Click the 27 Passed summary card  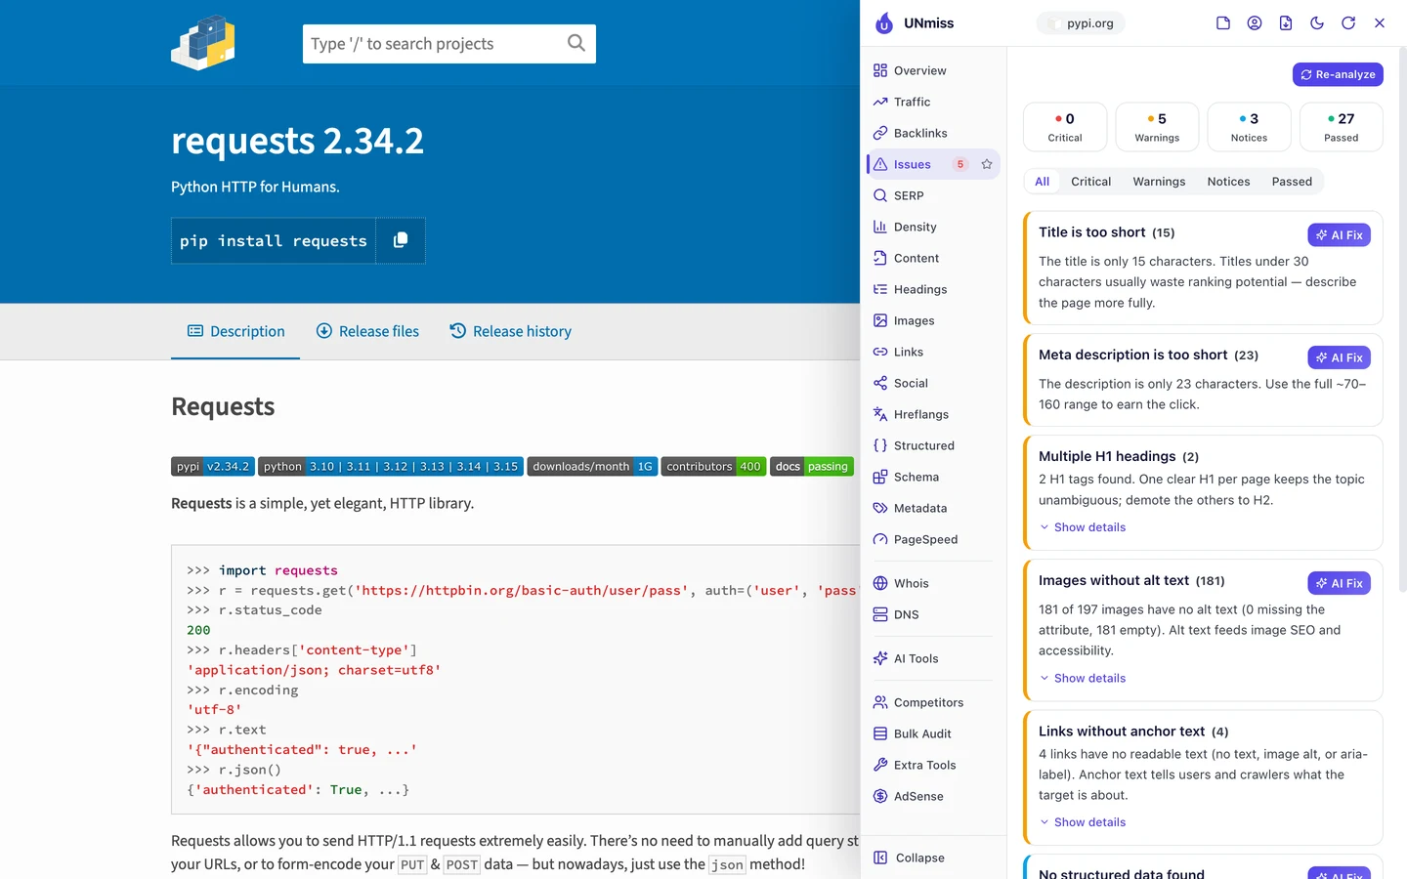(1342, 127)
